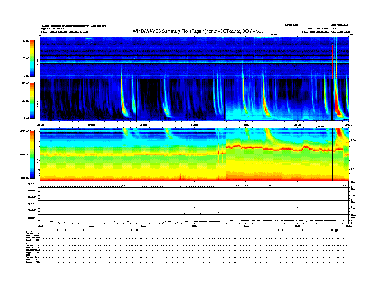
Task: Click the -142.50 label on TNR color scale
Action: [25, 154]
